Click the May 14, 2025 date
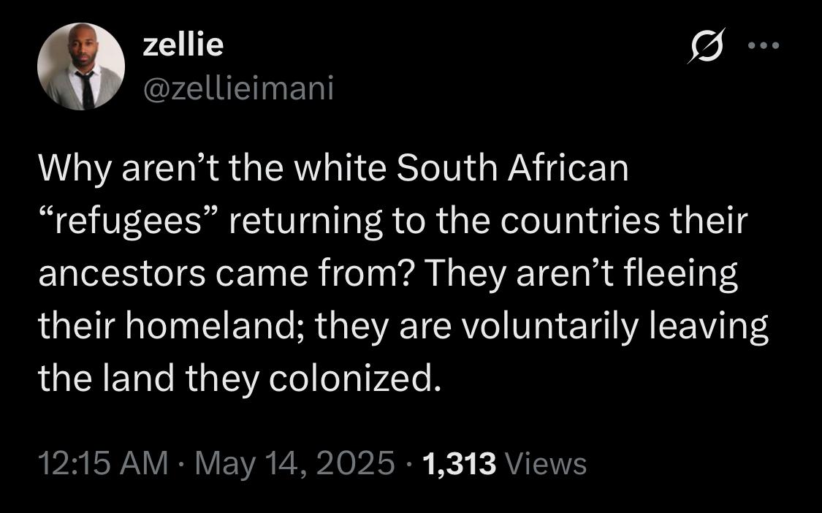Image resolution: width=822 pixels, height=513 pixels. 294,464
